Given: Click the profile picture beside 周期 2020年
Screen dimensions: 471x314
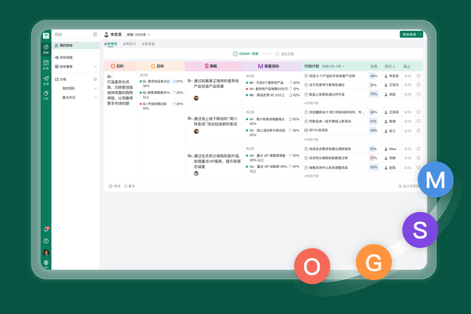Looking at the screenshot, I should 106,35.
